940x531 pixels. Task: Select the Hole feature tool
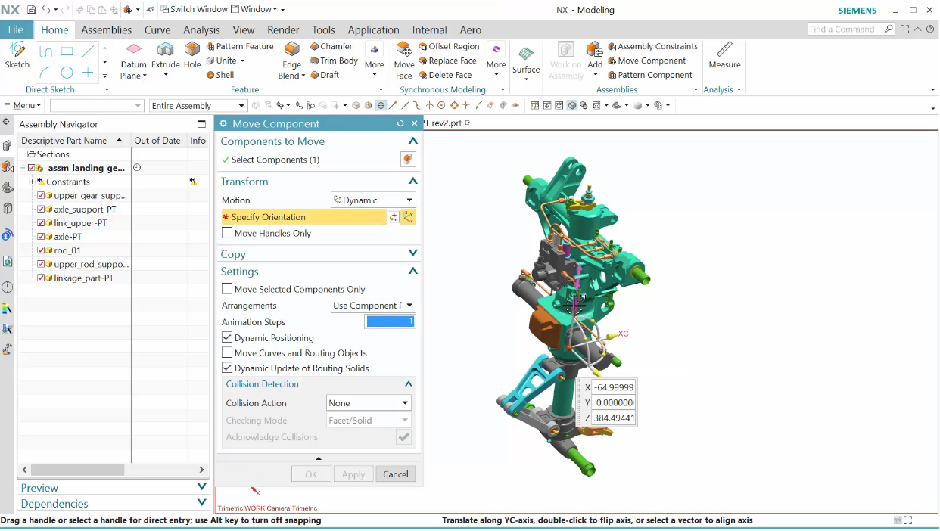point(192,51)
